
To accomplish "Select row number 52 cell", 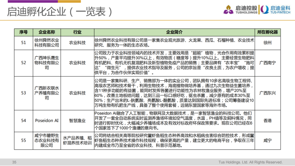I will coord(24,63).
